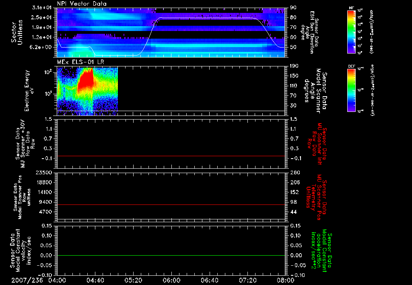The width and height of the screenshot is (412, 285).
Task: Select the red "MU Scanner Pos Telemetry" title
Action: (x=315, y=197)
